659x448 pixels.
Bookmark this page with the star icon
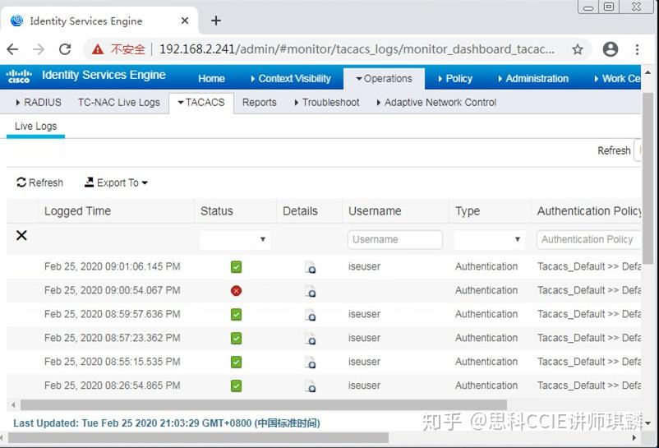coord(578,49)
